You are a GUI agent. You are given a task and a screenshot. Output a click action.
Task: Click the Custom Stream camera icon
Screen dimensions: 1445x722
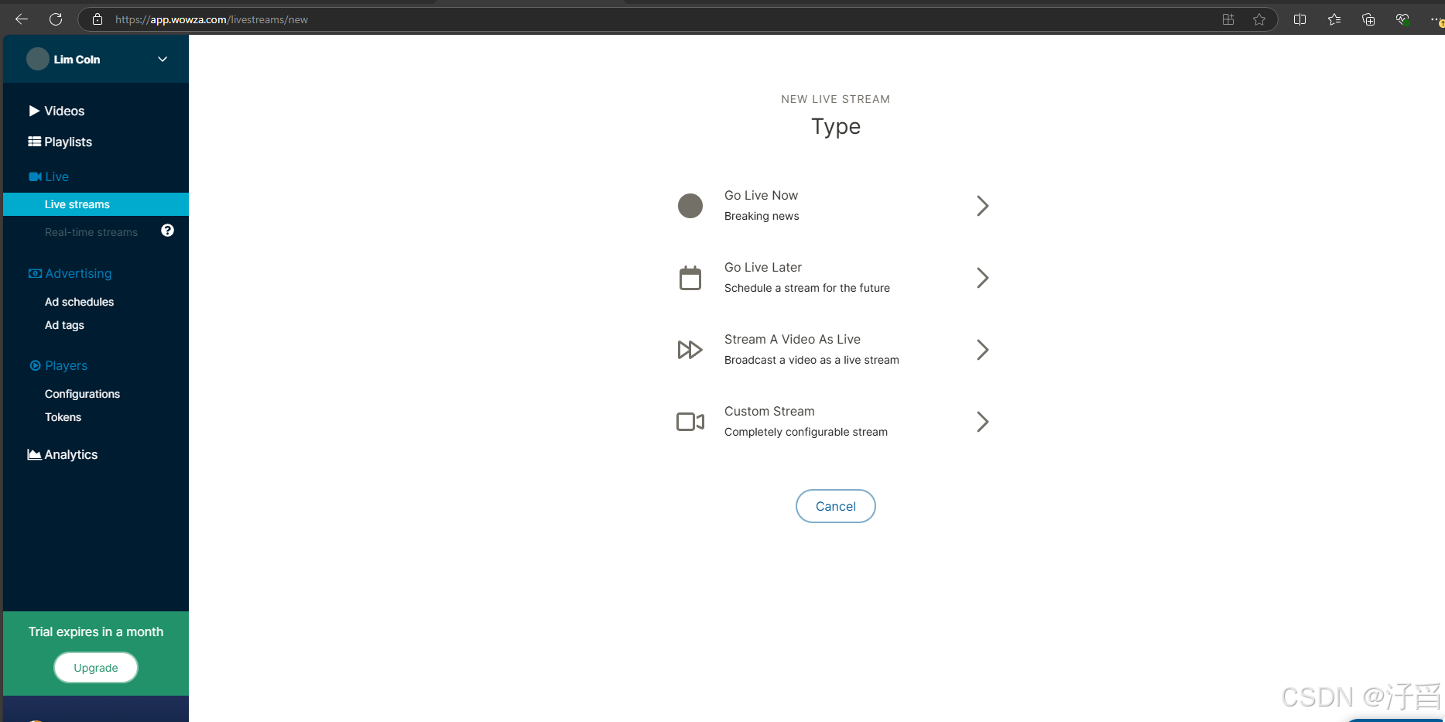coord(690,422)
